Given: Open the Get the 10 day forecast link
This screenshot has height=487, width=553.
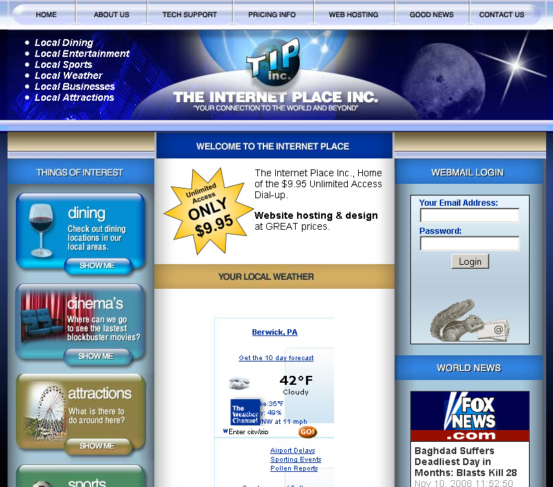Looking at the screenshot, I should 276,358.
